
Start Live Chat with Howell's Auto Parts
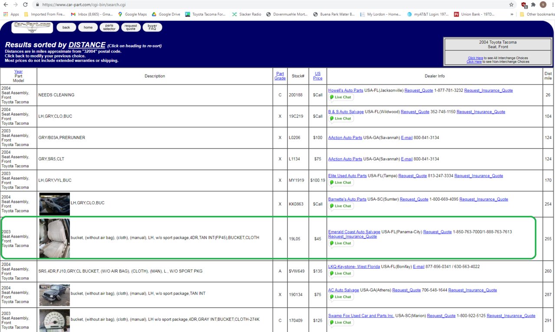341,98
